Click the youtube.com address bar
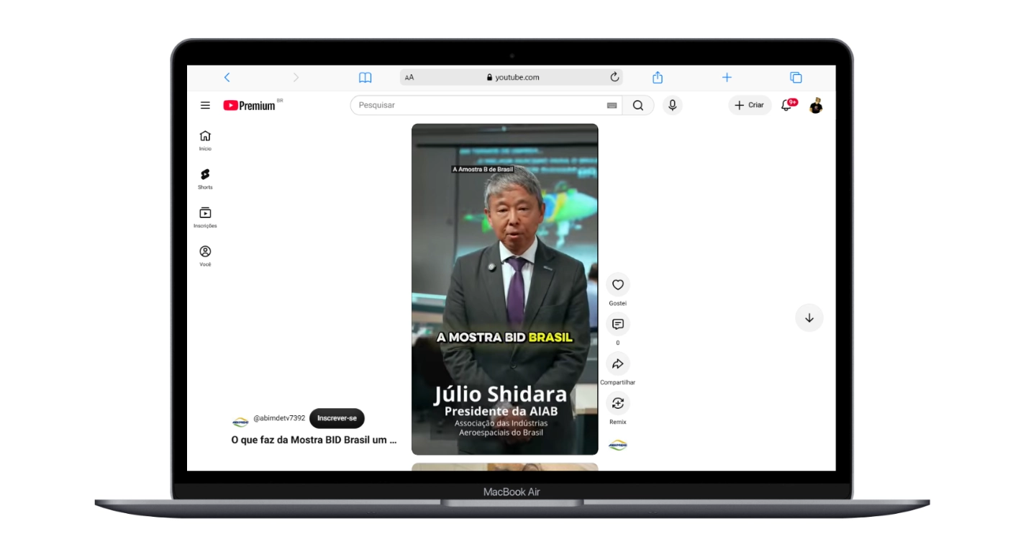The image size is (1036, 547). point(512,78)
